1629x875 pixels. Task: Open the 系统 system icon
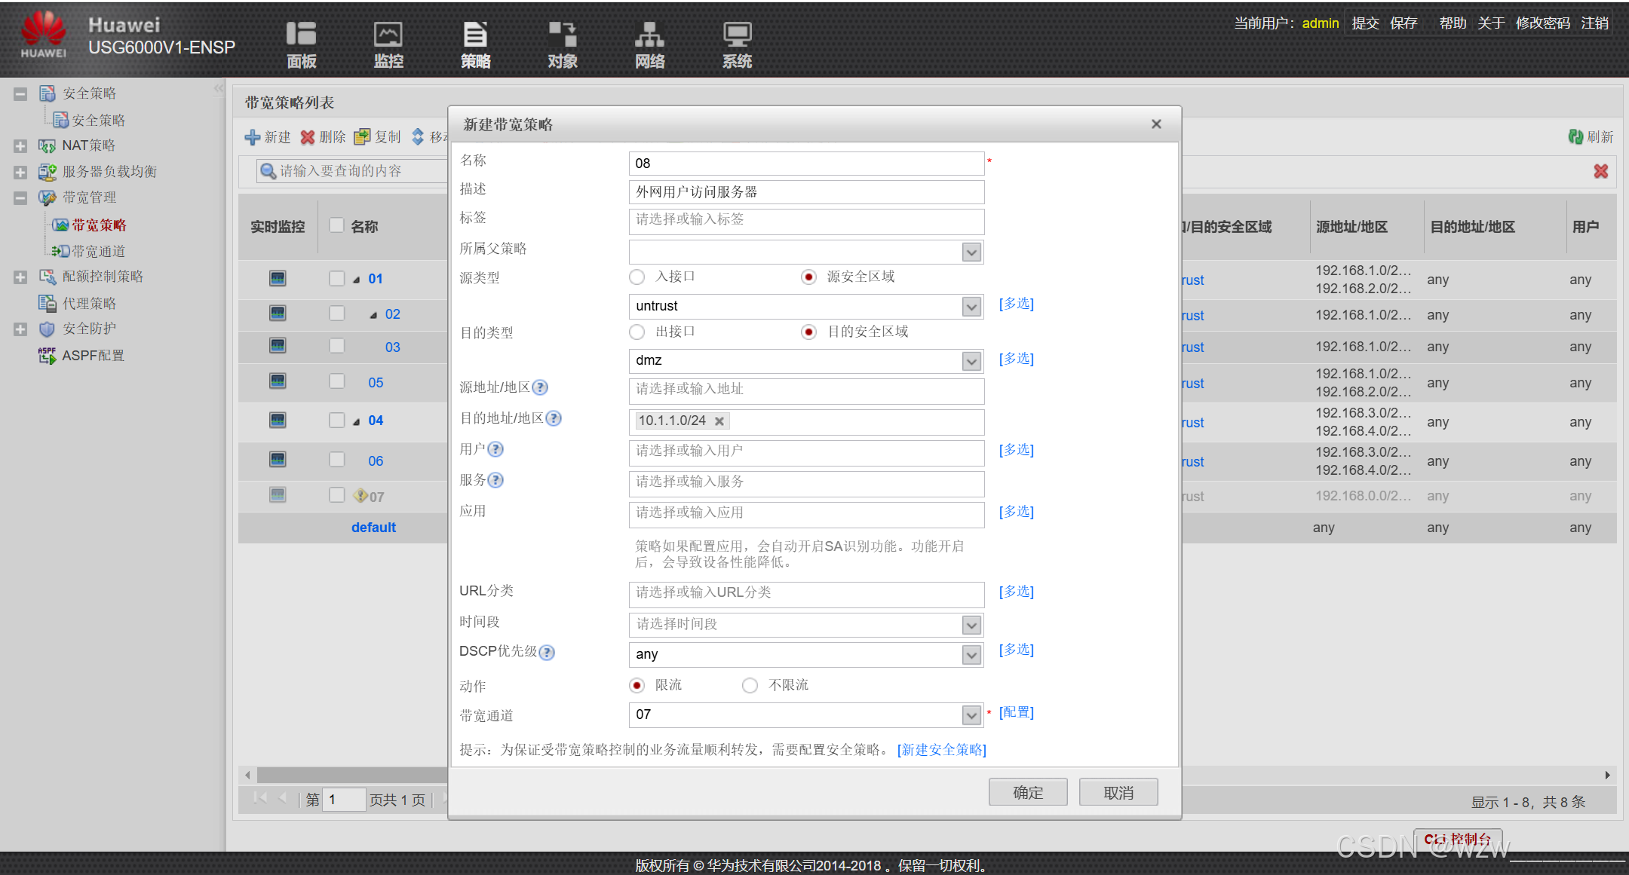point(736,35)
